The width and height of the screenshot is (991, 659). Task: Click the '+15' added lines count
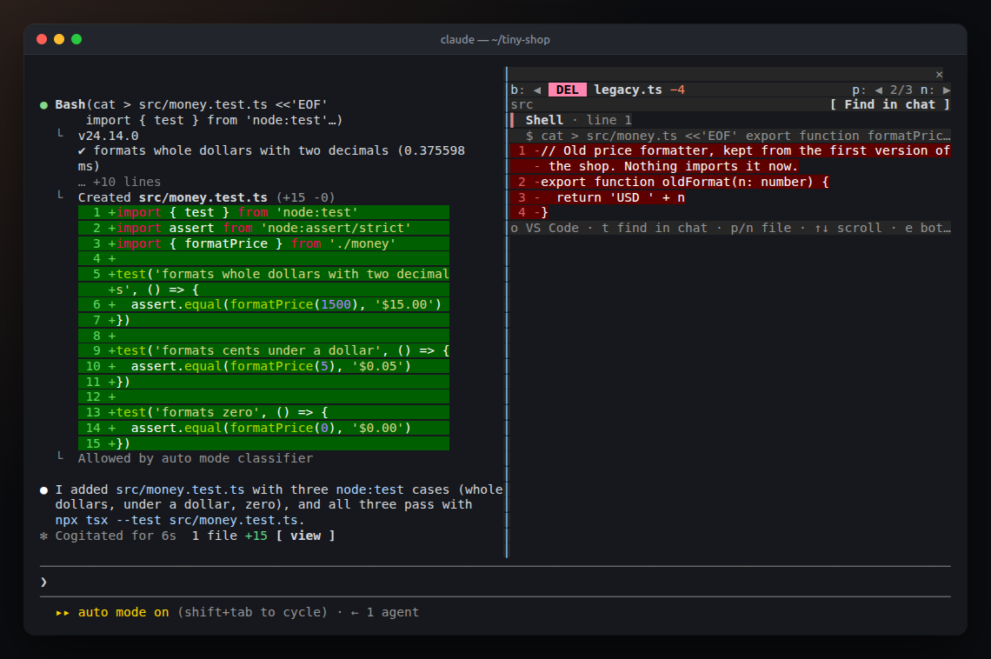click(256, 536)
